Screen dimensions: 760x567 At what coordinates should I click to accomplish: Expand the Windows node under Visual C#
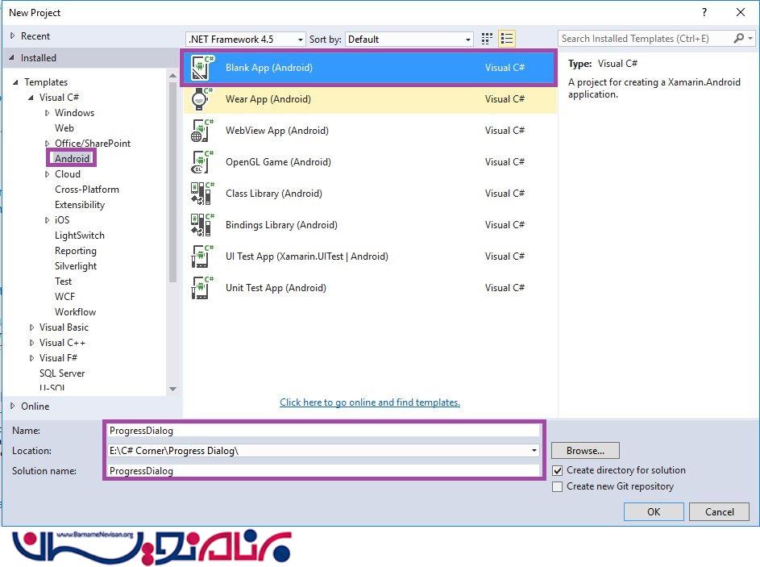48,113
